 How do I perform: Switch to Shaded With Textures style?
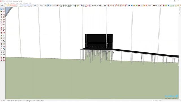click(x=48, y=5)
